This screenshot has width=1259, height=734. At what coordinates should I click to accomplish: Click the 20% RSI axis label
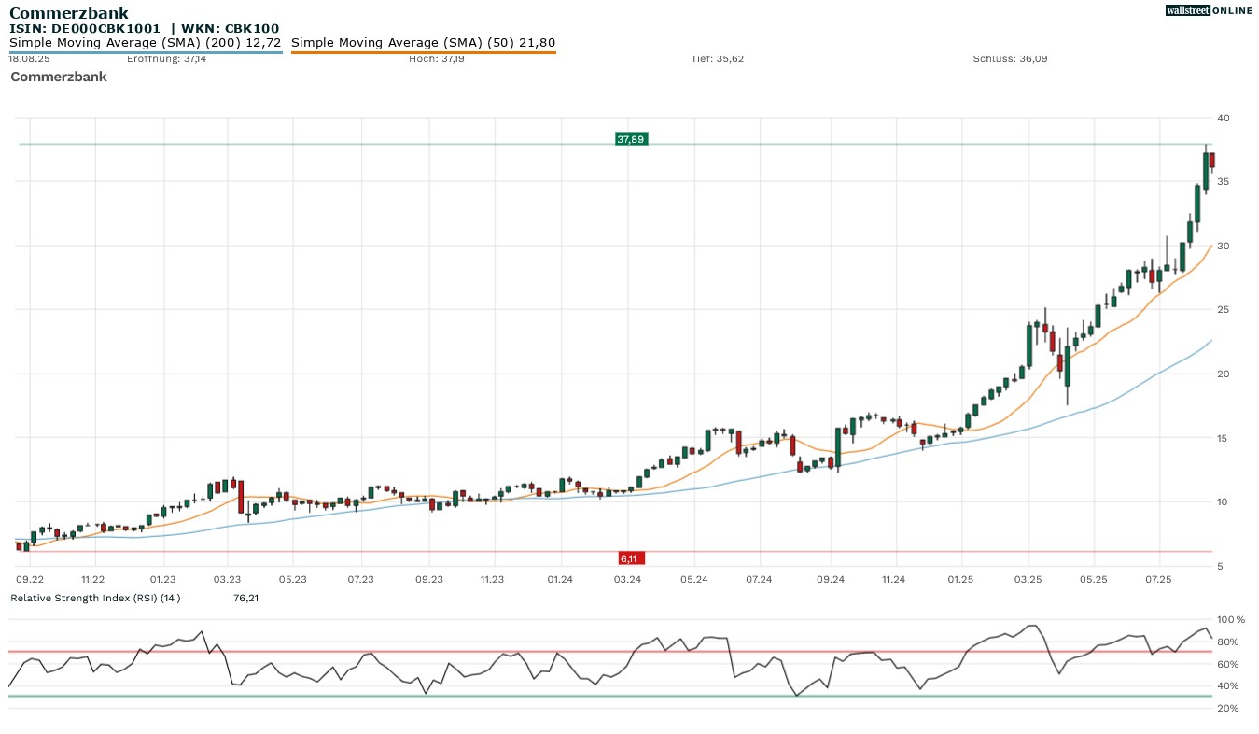point(1227,709)
